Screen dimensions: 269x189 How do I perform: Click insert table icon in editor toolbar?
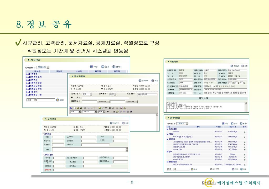pos(106,108)
